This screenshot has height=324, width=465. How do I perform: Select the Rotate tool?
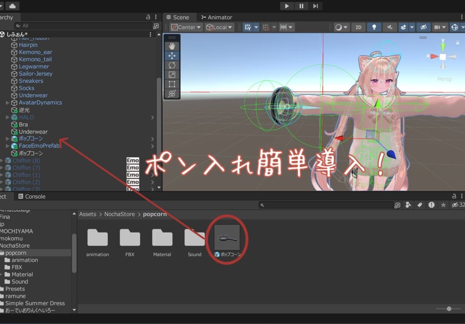[x=171, y=65]
